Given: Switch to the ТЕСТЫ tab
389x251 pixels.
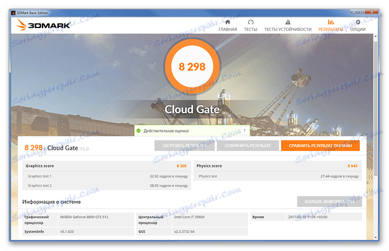Looking at the screenshot, I should (250, 26).
